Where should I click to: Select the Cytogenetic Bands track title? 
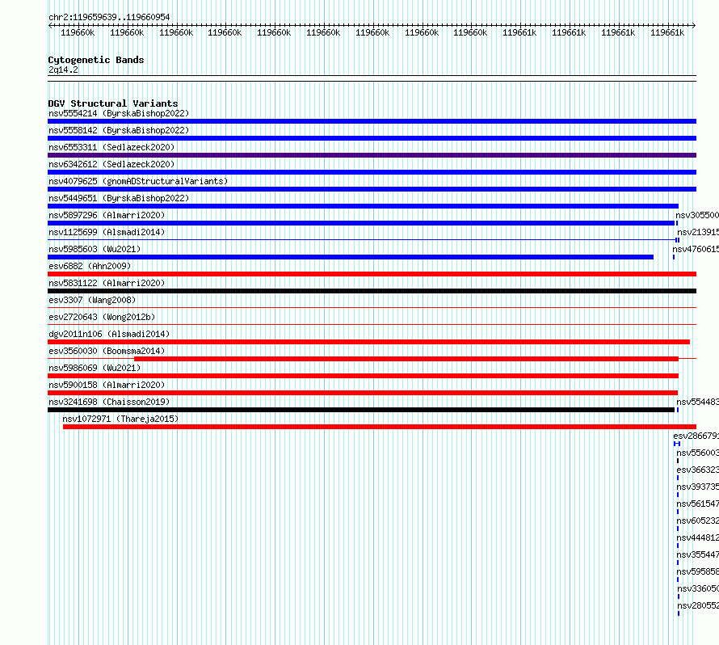point(96,60)
